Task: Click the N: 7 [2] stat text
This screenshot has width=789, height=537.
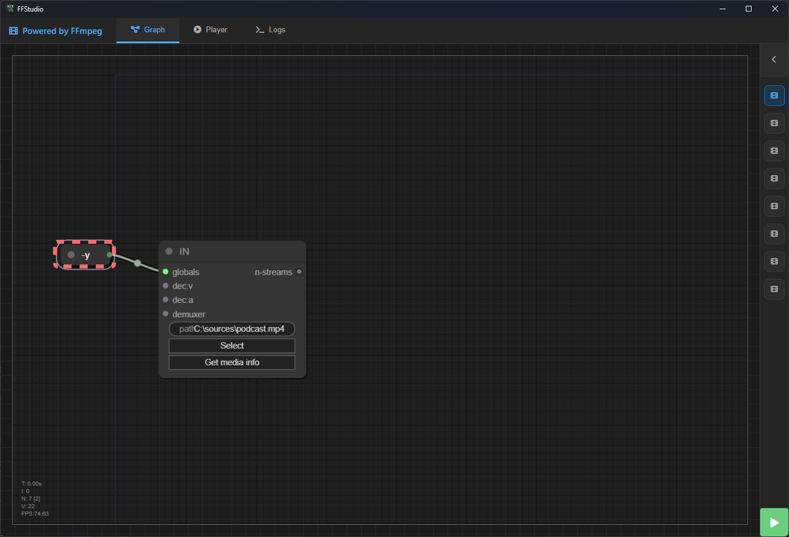Action: [31, 499]
